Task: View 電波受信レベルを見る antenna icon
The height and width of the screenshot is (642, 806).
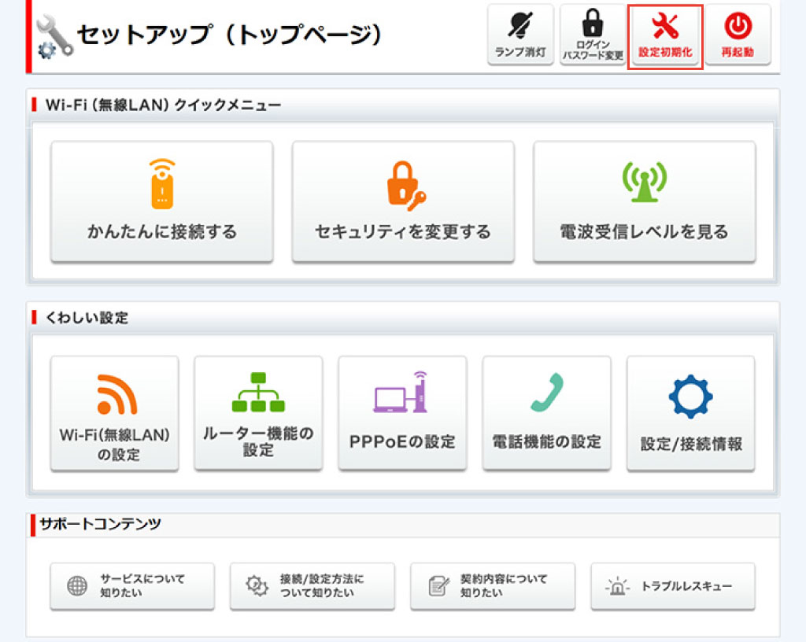Action: click(x=644, y=183)
